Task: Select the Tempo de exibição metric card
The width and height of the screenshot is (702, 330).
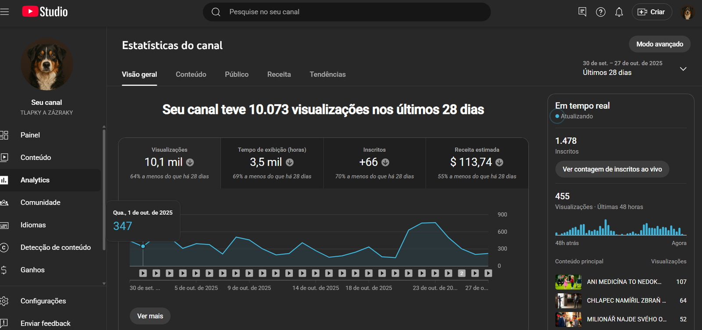Action: (272, 163)
